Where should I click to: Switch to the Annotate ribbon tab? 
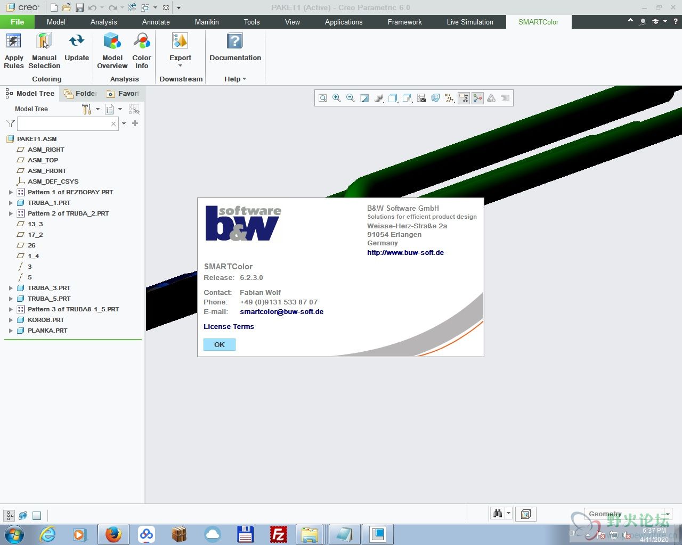tap(156, 22)
